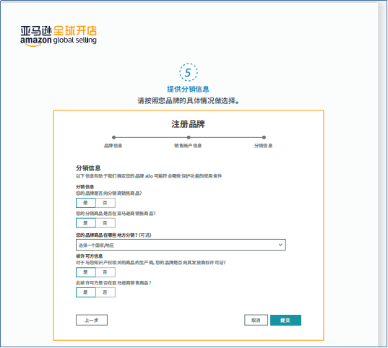Choose 否 for distributors selling on Amazon
This screenshot has height=348, width=388.
[x=105, y=223]
